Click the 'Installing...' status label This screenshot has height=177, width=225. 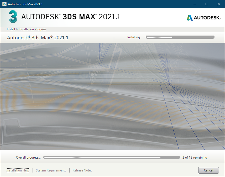[135, 37]
